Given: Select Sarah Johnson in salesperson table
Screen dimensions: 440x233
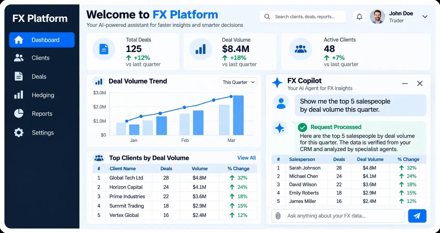Looking at the screenshot, I should [305, 168].
